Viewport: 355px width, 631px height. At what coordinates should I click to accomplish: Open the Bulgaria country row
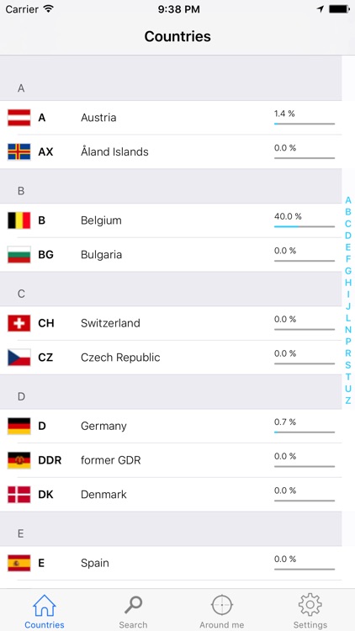[171, 255]
